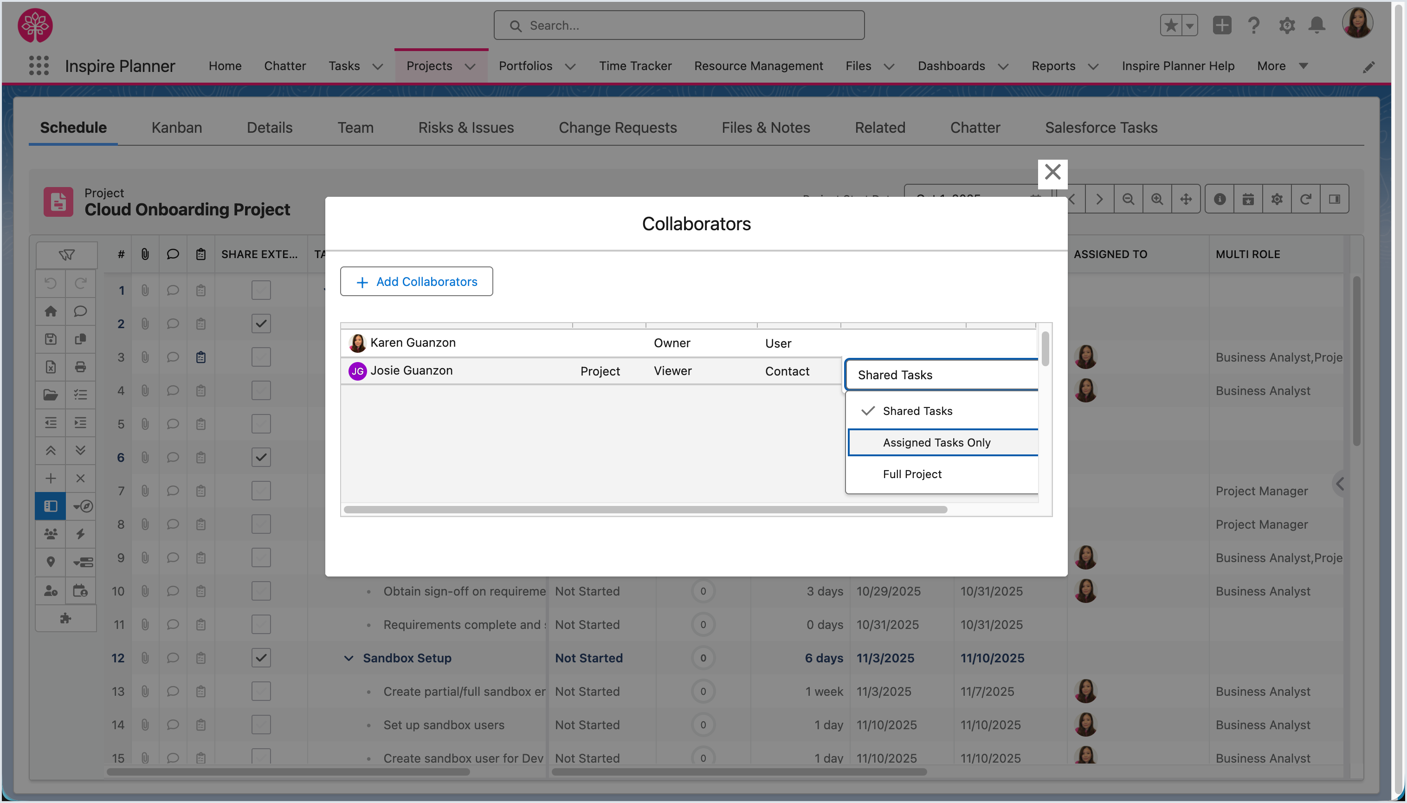
Task: Switch to the Kanban tab
Action: [176, 127]
